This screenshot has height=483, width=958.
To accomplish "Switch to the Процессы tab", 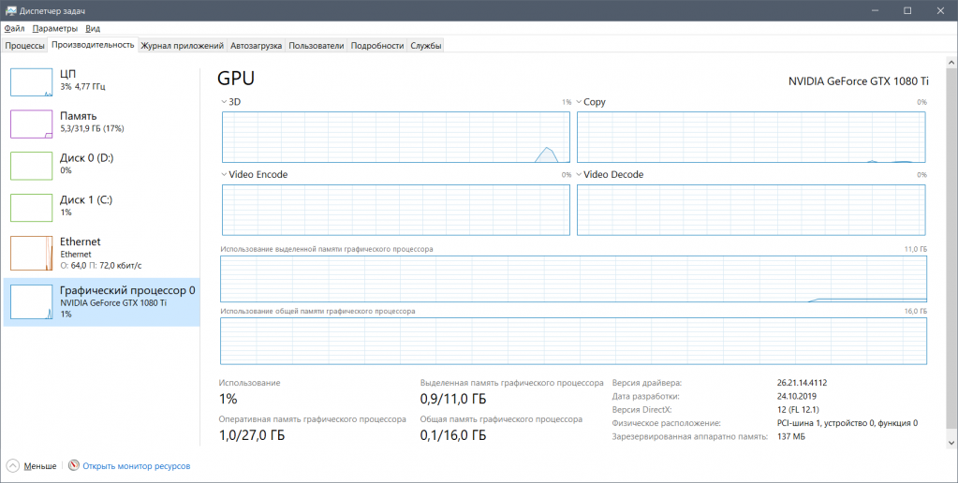I will click(x=24, y=45).
